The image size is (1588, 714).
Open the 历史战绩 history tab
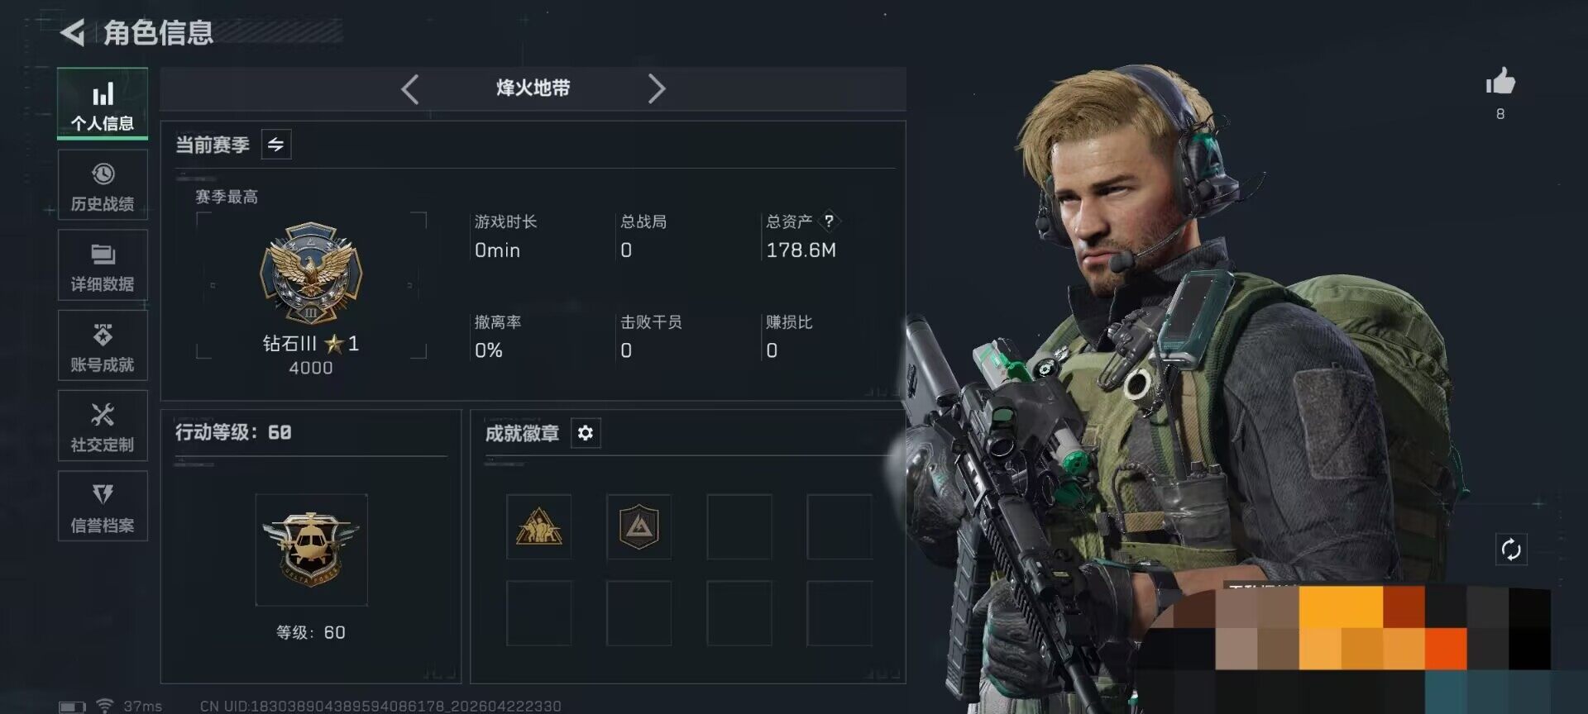click(x=103, y=185)
